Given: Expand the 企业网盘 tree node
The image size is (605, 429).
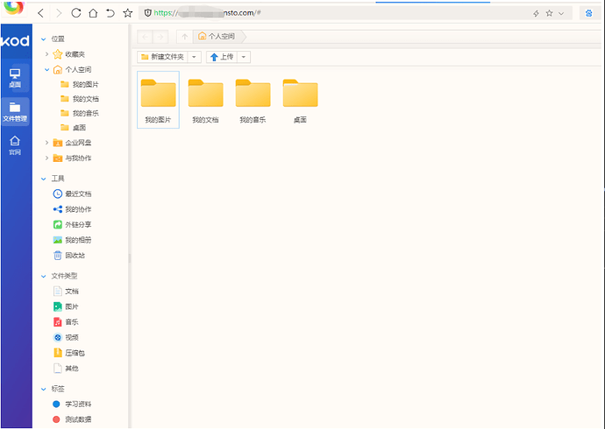Looking at the screenshot, I should click(x=46, y=143).
